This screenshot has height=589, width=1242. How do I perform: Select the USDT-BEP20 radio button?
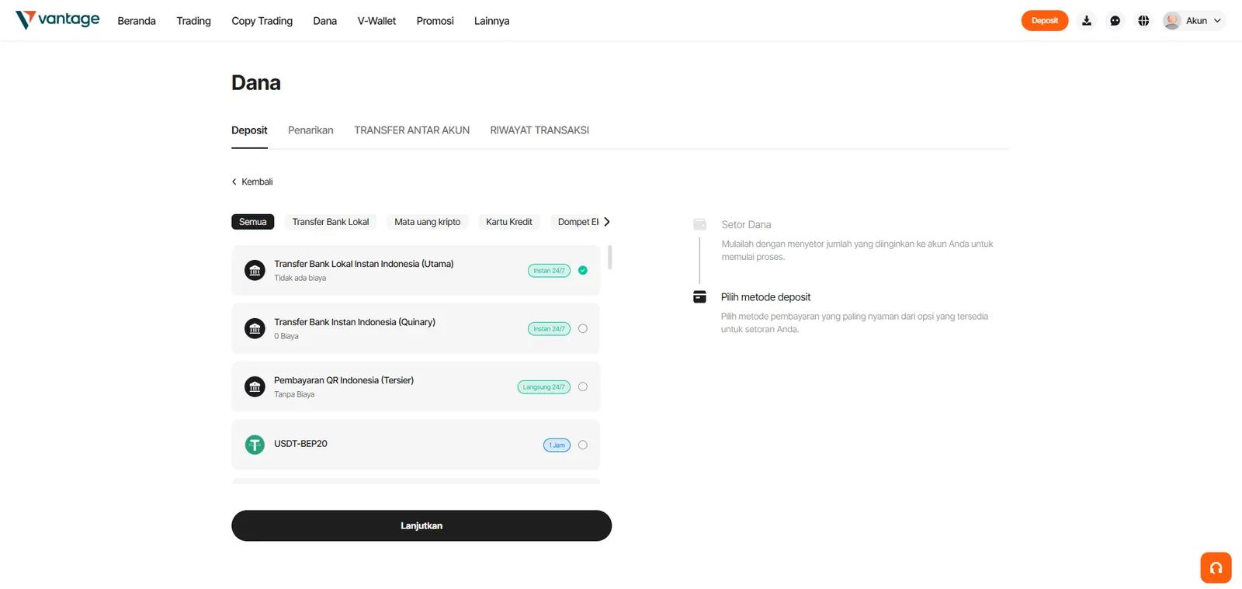(x=583, y=445)
